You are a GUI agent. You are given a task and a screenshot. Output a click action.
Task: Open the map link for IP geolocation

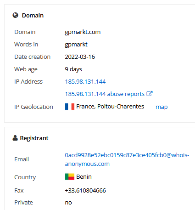tap(162, 107)
